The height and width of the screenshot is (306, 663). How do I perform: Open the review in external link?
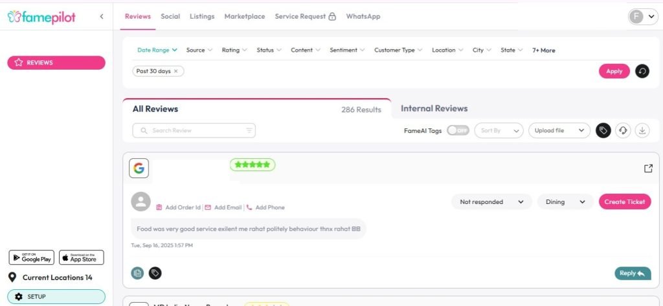point(648,168)
